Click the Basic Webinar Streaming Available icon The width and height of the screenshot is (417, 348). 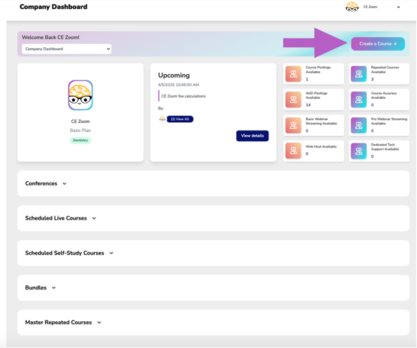[293, 125]
